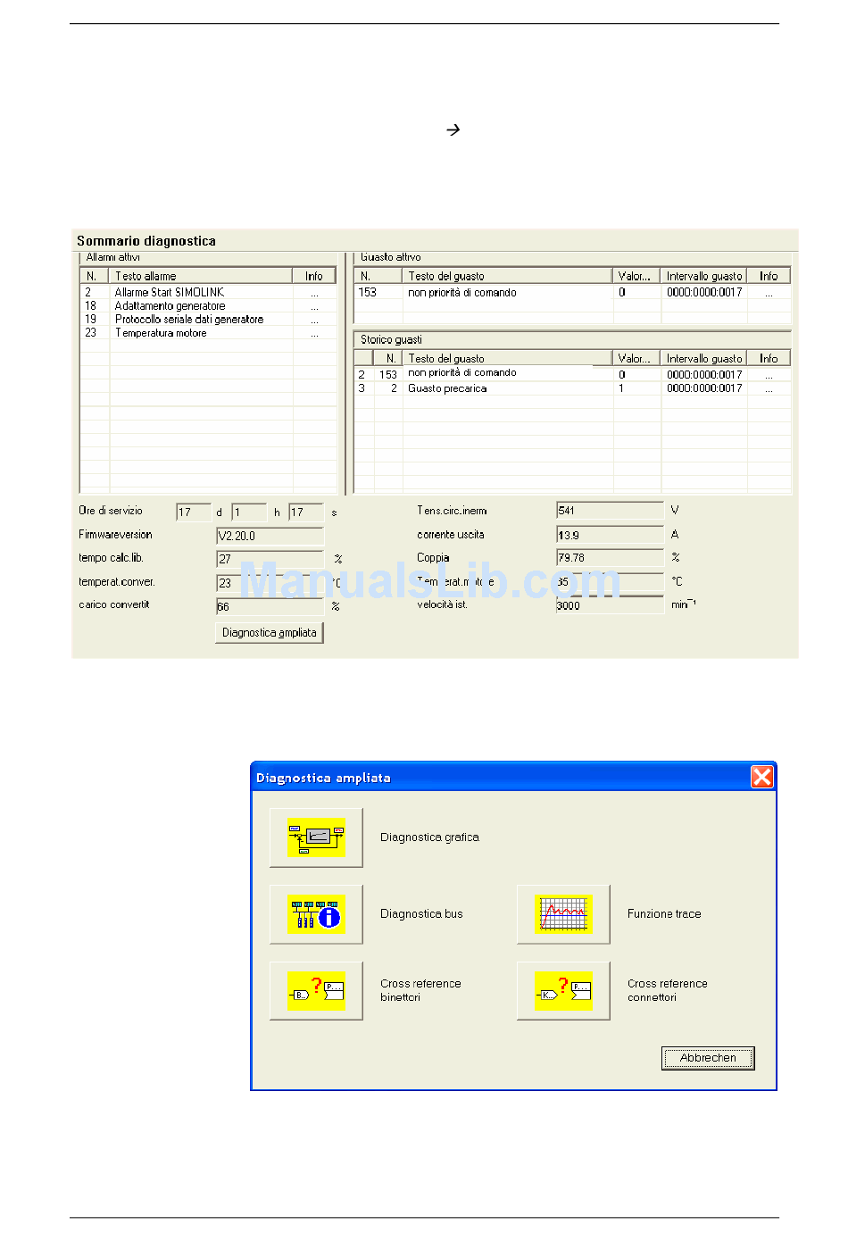Show info for active fault 153
The width and height of the screenshot is (848, 1258).
(x=769, y=293)
